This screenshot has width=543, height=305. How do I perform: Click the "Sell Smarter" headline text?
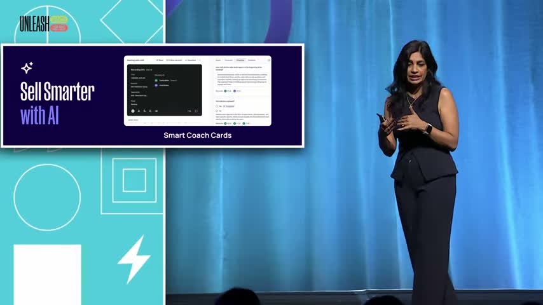coord(57,91)
